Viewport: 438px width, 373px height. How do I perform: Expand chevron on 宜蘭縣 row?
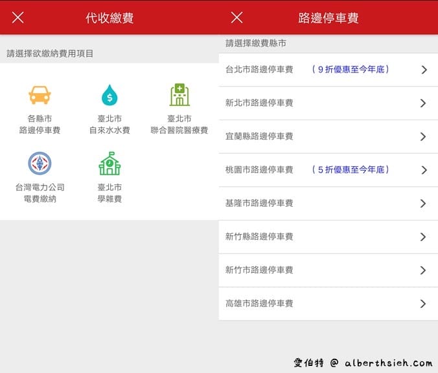424,136
